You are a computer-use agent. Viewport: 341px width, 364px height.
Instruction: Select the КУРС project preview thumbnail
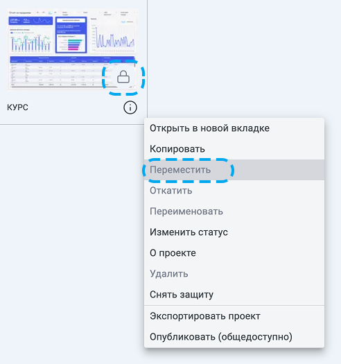point(73,50)
